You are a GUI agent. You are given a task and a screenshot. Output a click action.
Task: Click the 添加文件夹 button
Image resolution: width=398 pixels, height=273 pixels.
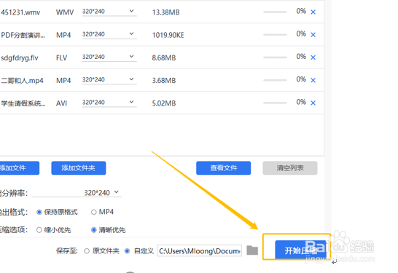79,168
